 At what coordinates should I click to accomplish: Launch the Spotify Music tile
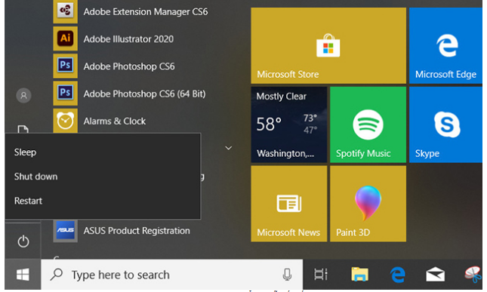coord(368,124)
